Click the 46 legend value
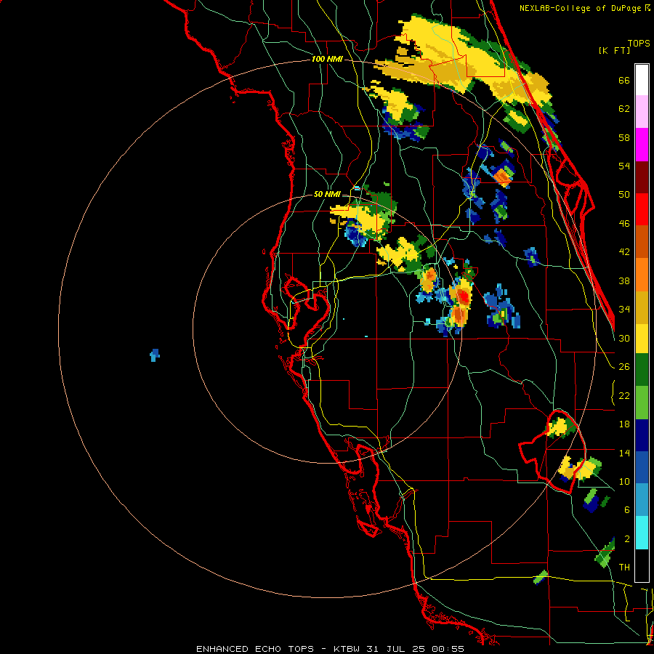The height and width of the screenshot is (654, 654). click(624, 223)
